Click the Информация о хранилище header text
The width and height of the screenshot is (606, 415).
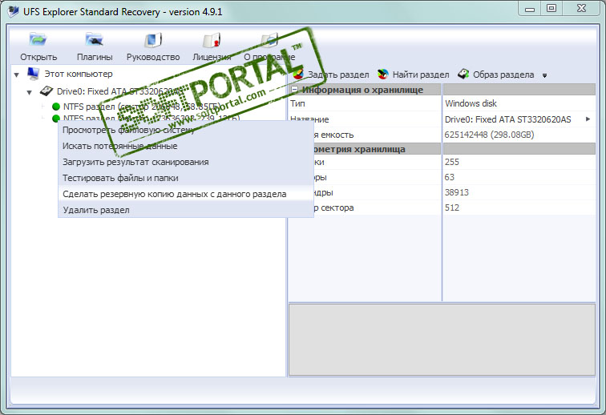(x=362, y=90)
